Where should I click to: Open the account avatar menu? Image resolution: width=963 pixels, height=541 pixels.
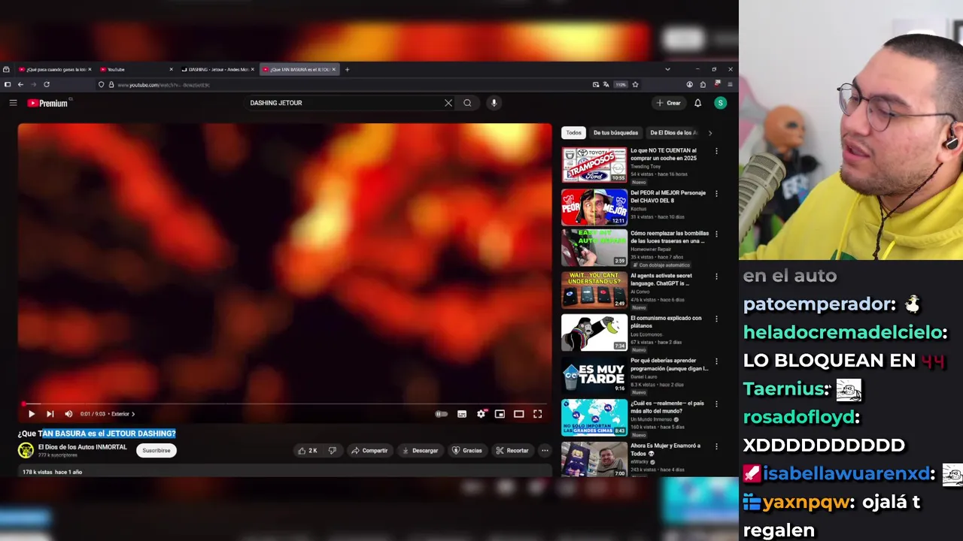[x=721, y=103]
